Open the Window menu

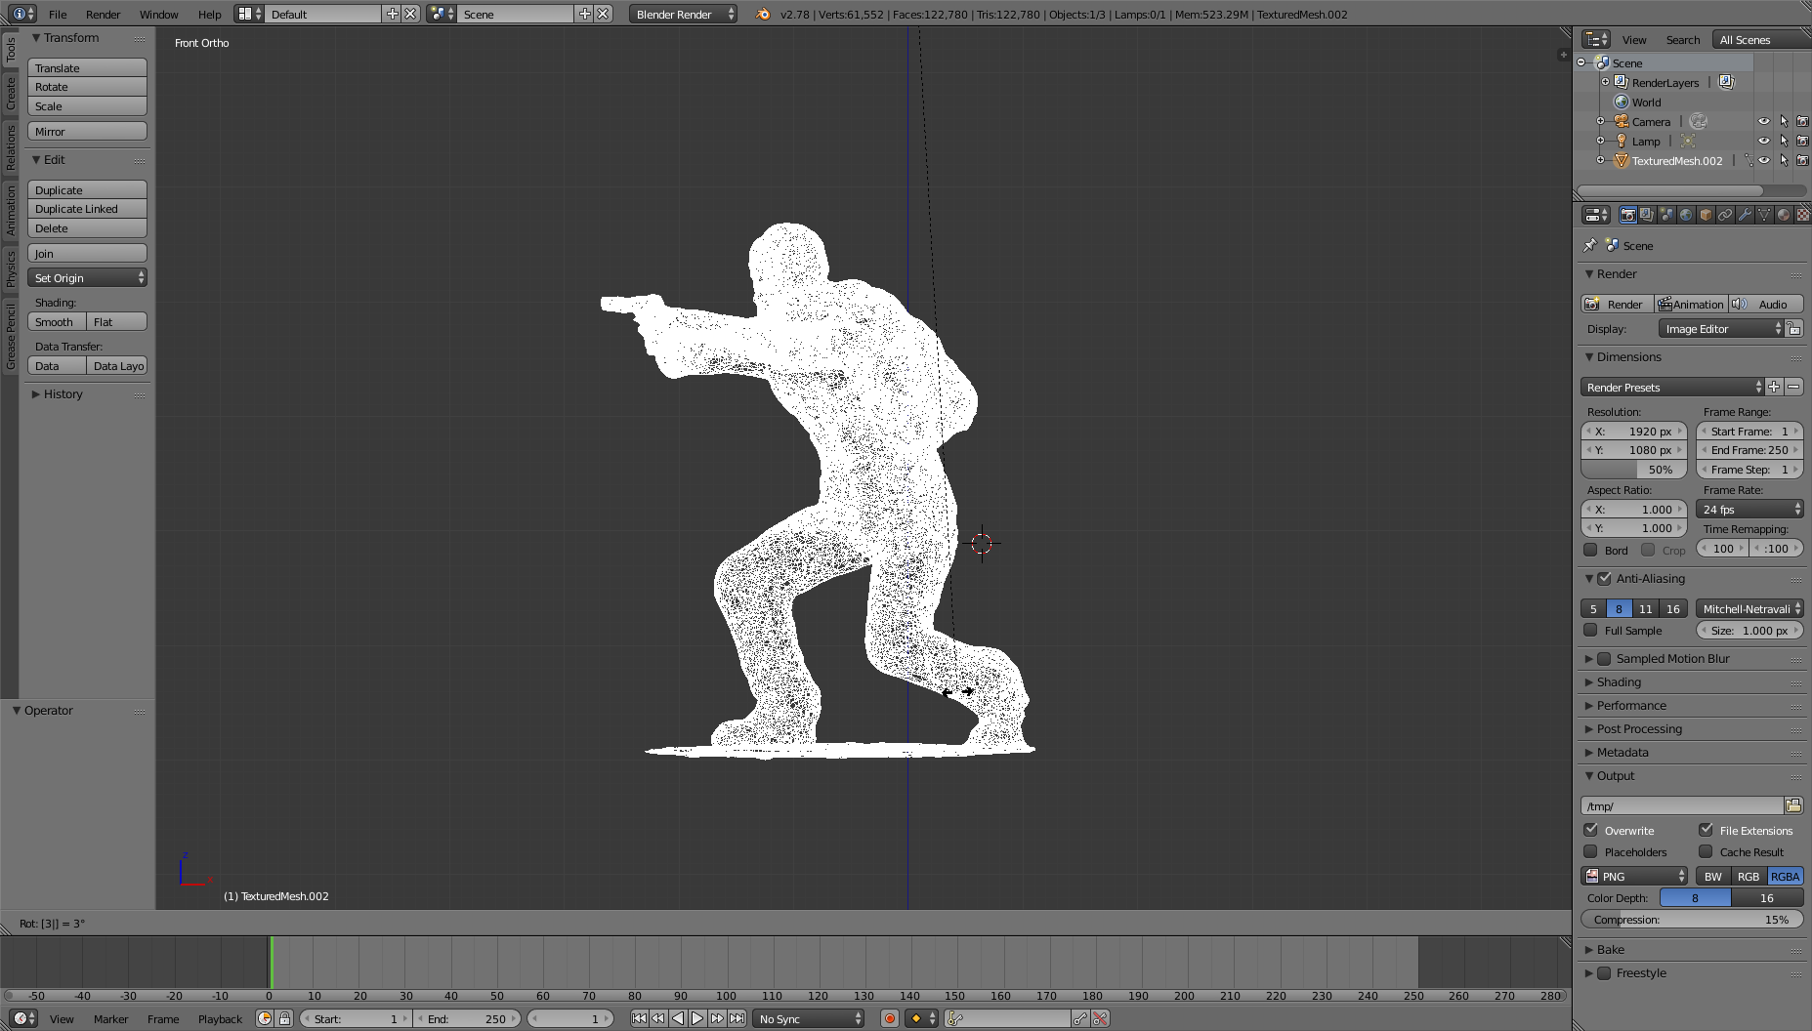[x=158, y=14]
